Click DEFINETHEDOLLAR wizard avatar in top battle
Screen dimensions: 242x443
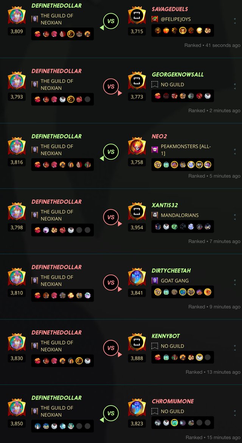tap(17, 17)
